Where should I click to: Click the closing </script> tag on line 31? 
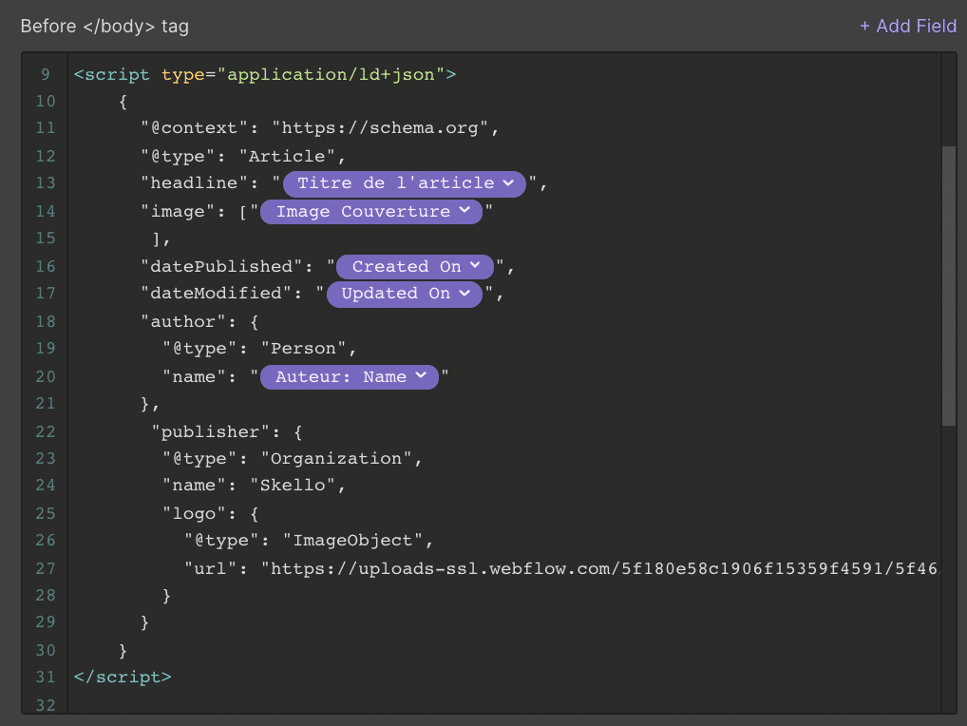pos(123,678)
